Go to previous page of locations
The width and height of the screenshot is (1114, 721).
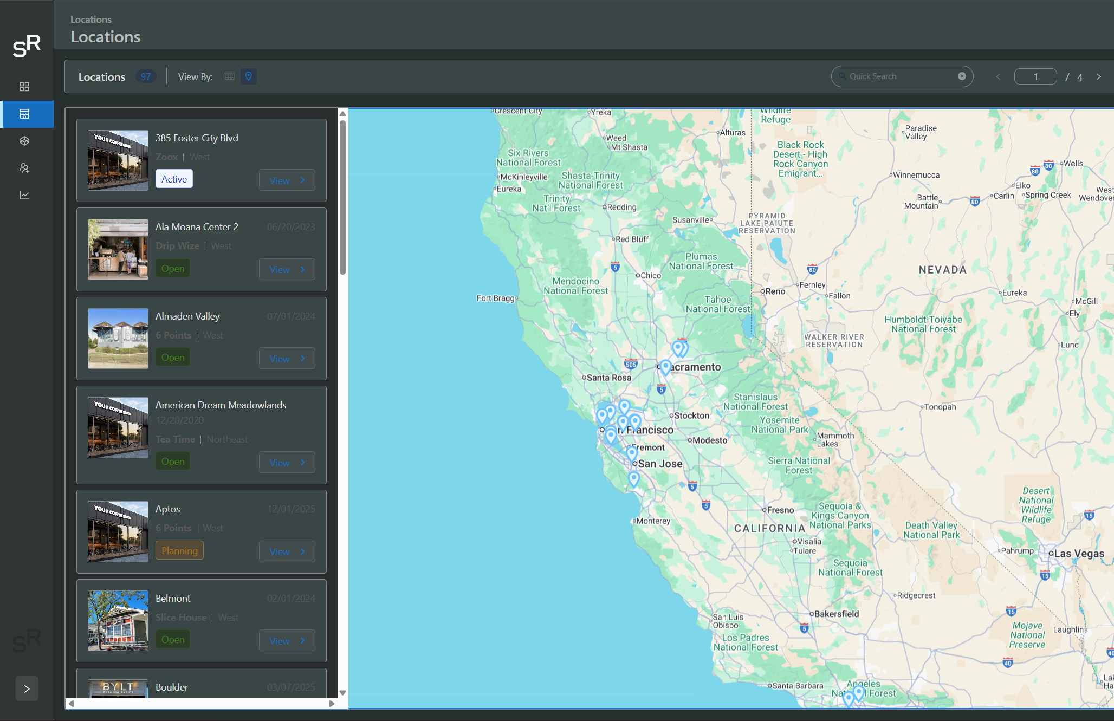tap(998, 77)
